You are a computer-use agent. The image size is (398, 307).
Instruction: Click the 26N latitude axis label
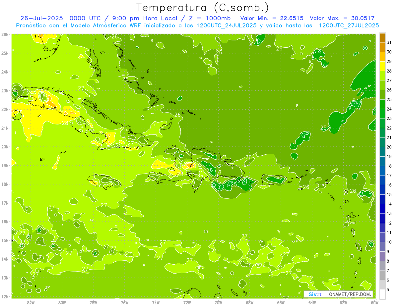pyautogui.click(x=5, y=34)
